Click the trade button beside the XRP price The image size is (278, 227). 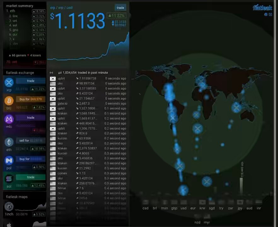(x=120, y=8)
